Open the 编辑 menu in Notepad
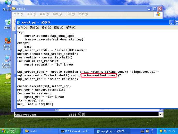178x134 pixels. tap(34, 28)
